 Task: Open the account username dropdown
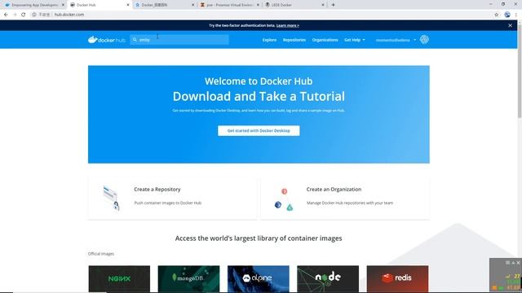pyautogui.click(x=396, y=40)
